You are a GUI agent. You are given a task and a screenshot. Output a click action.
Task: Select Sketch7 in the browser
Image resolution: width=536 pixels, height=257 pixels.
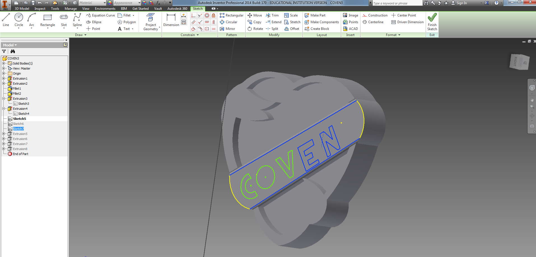18,129
